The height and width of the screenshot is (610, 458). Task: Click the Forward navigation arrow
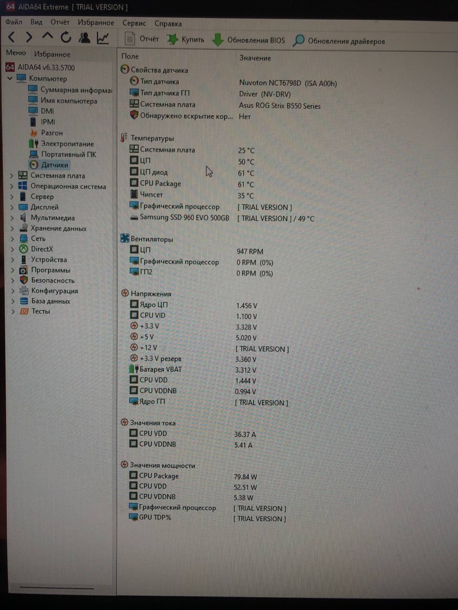[x=29, y=37]
